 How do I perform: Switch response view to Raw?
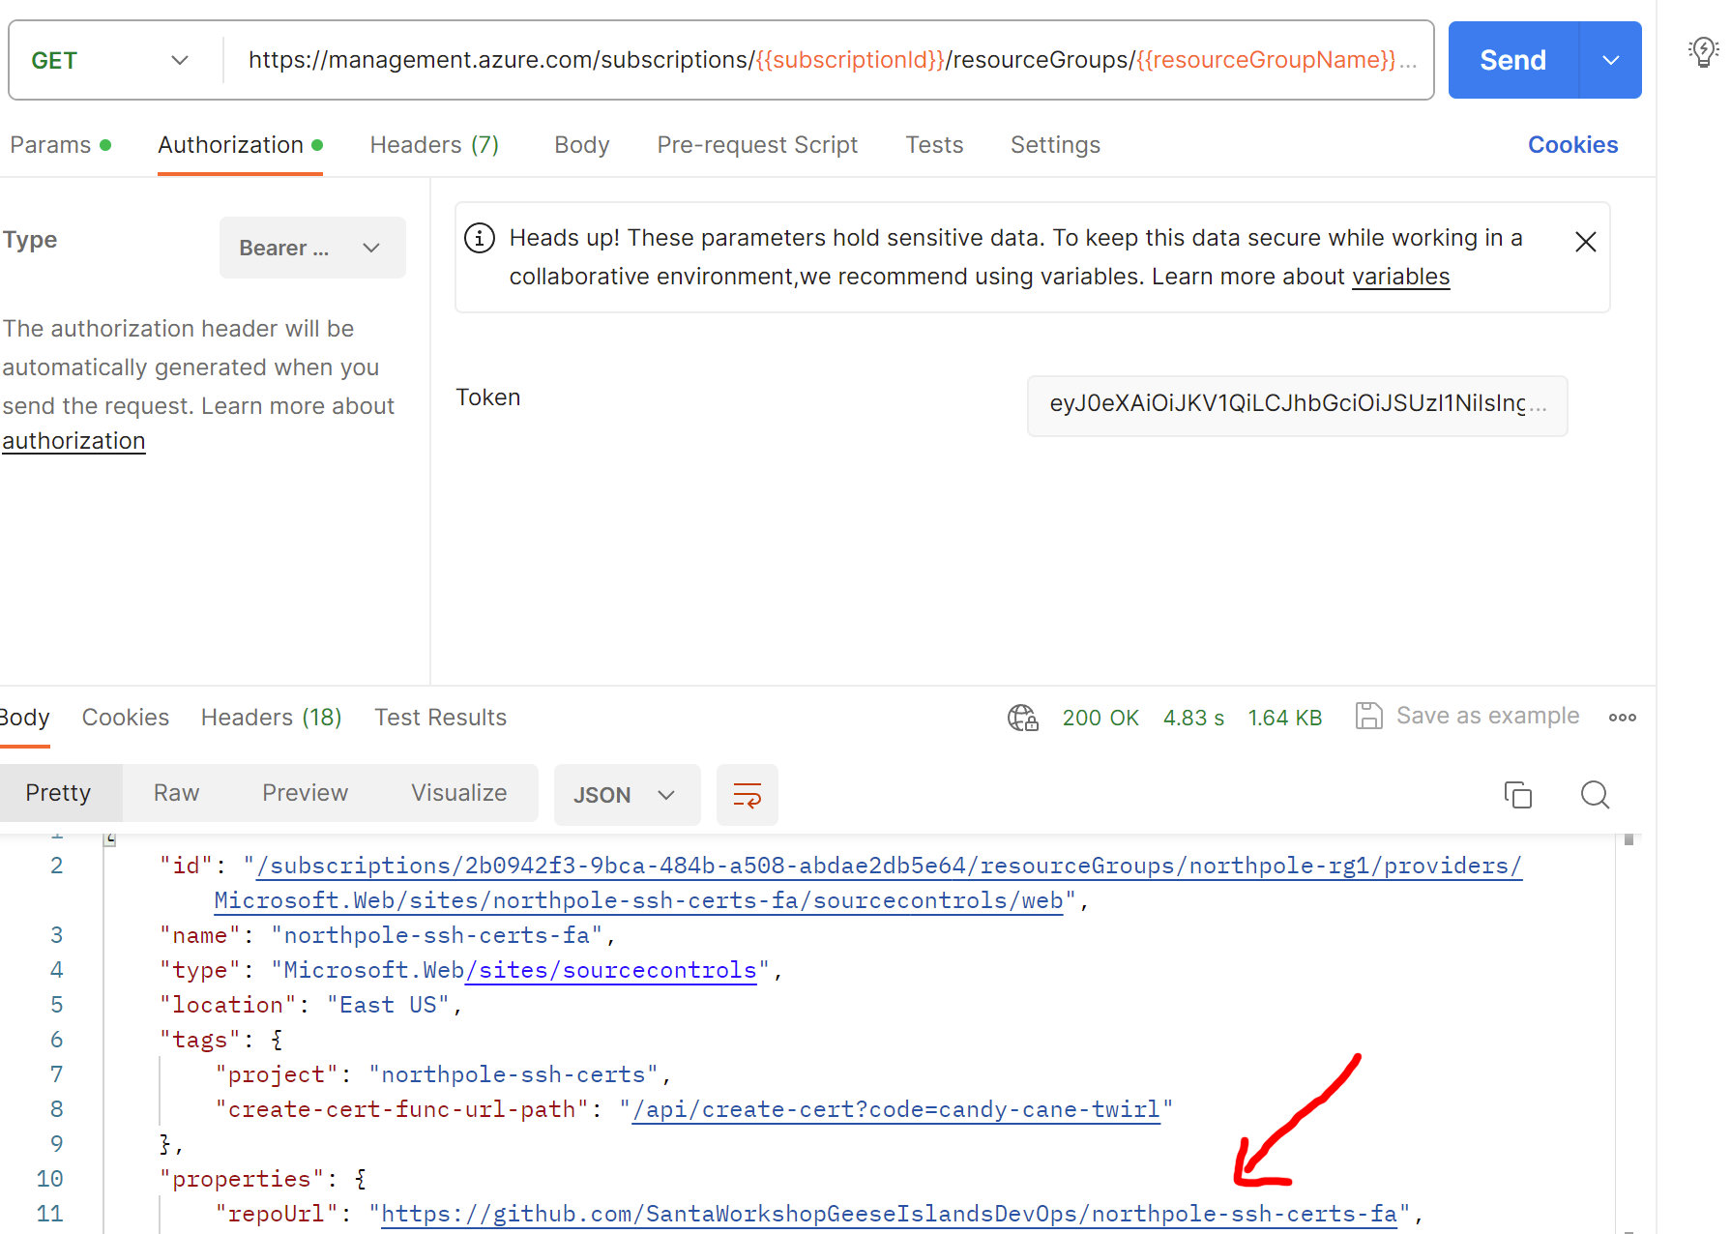[x=176, y=793]
